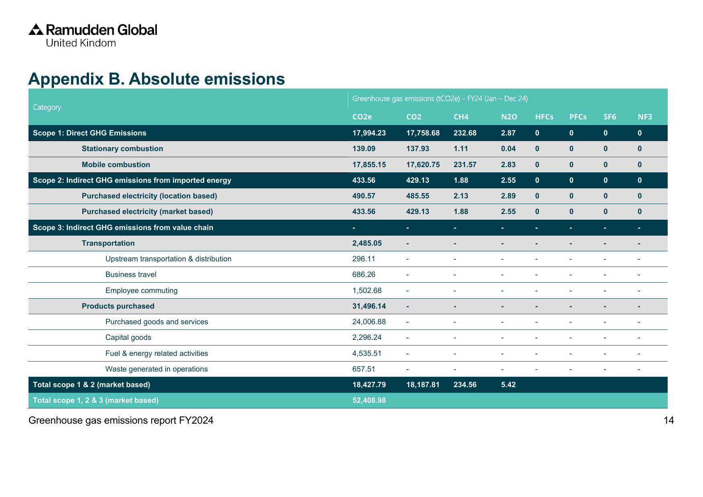Viewport: 703px width, 497px height.
Task: Click 'Total scope 1 & 2 (market based)' label
Action: pyautogui.click(x=91, y=385)
